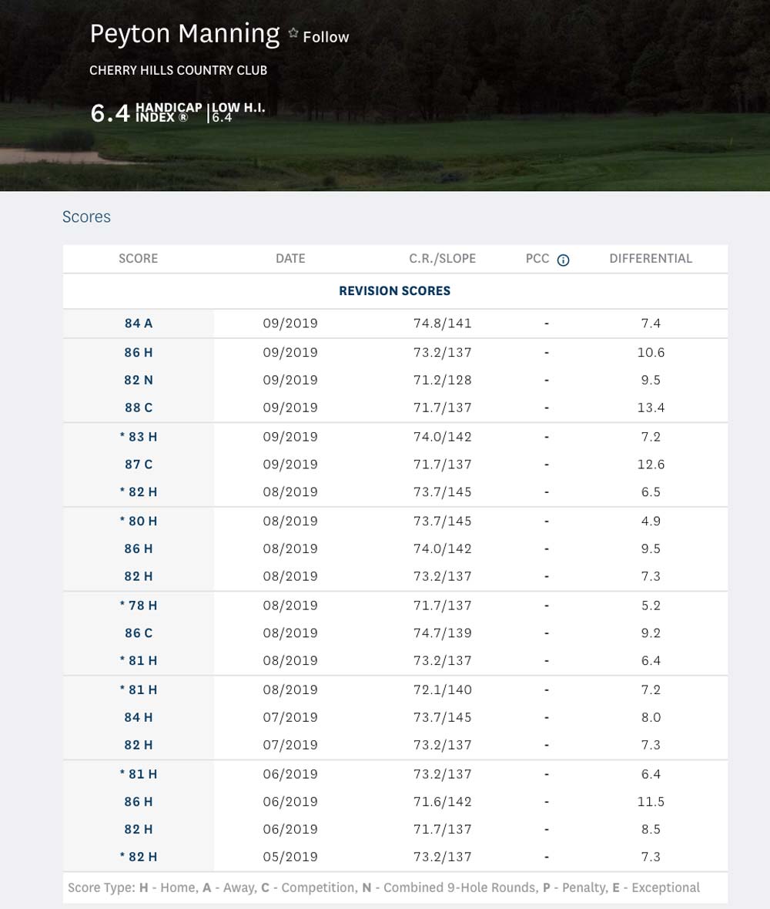Click the starred 83 H score

(x=139, y=437)
